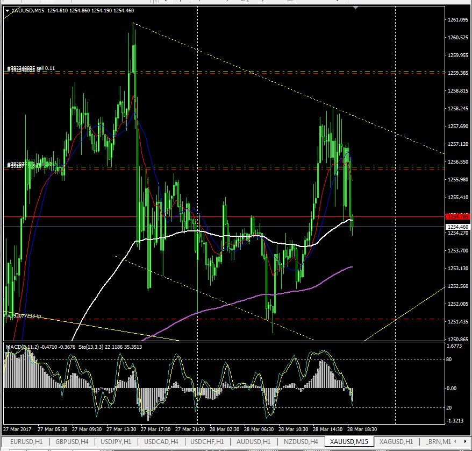472x451 pixels.
Task: Click the 20 level on the stochastic scale
Action: [449, 407]
